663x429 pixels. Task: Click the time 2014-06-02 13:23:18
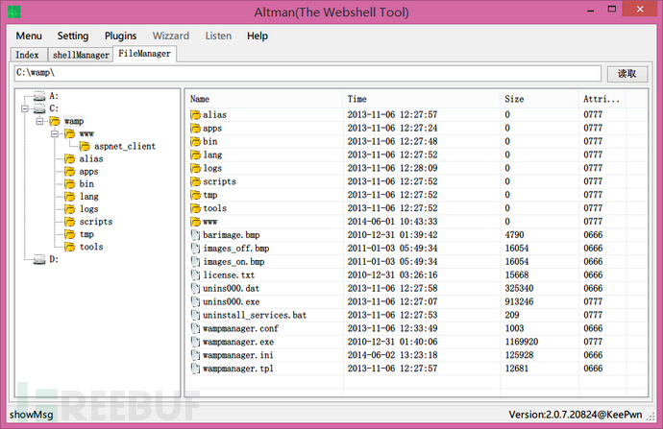coord(392,355)
